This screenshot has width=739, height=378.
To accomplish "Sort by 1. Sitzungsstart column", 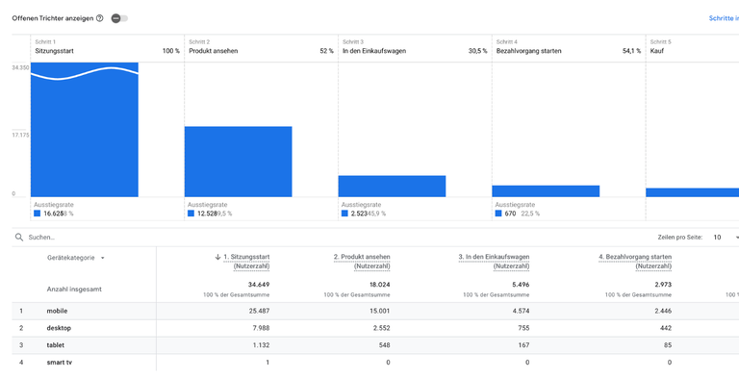I will point(246,261).
